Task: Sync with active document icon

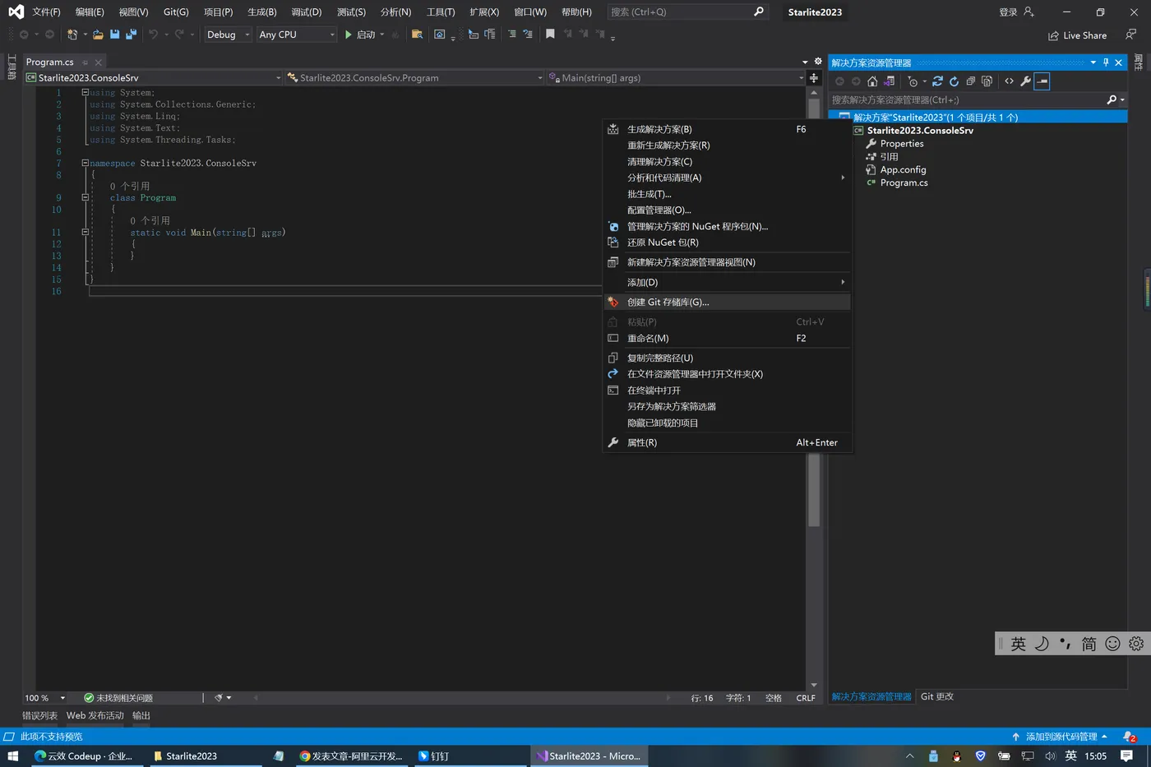Action: tap(937, 81)
